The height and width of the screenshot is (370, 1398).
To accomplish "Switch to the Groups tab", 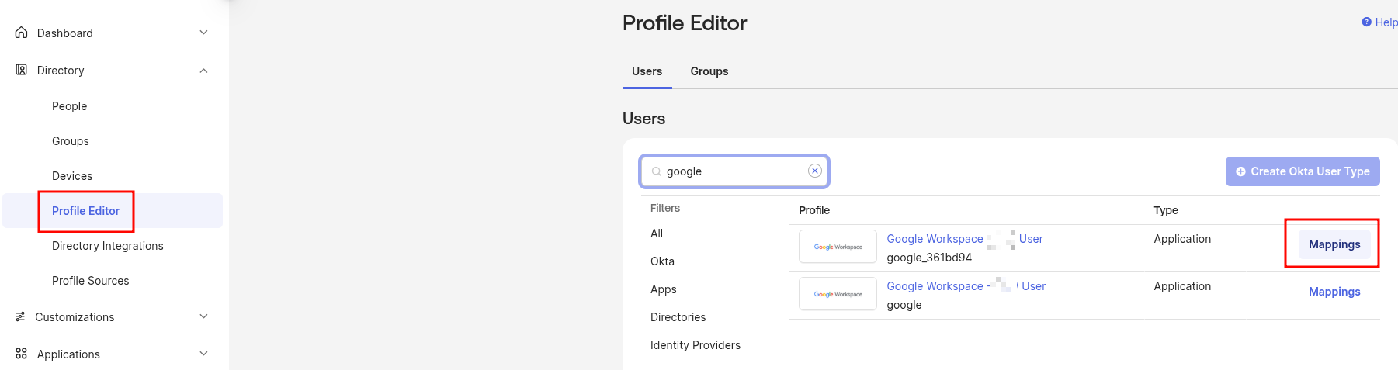I will tap(709, 71).
